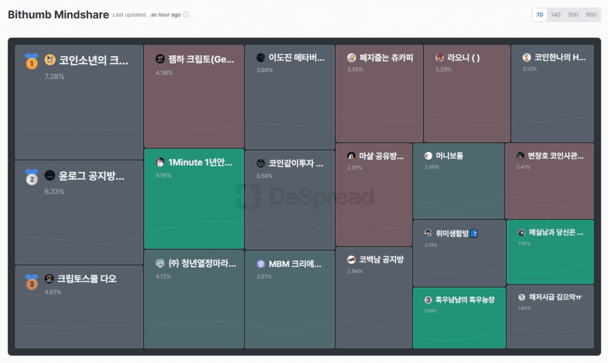Click the "an hour ago" timestamp

(166, 15)
